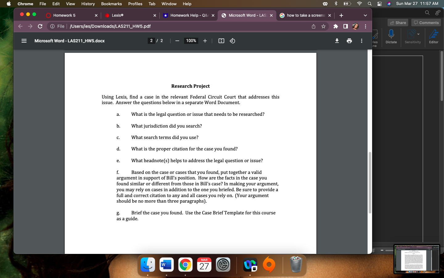Launch Firefox from the Dock
444x278 pixels.
point(269,265)
